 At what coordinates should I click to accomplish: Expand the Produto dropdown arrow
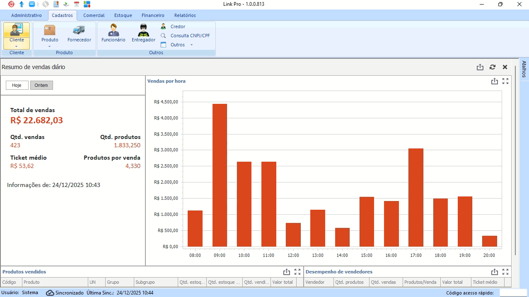(x=50, y=46)
